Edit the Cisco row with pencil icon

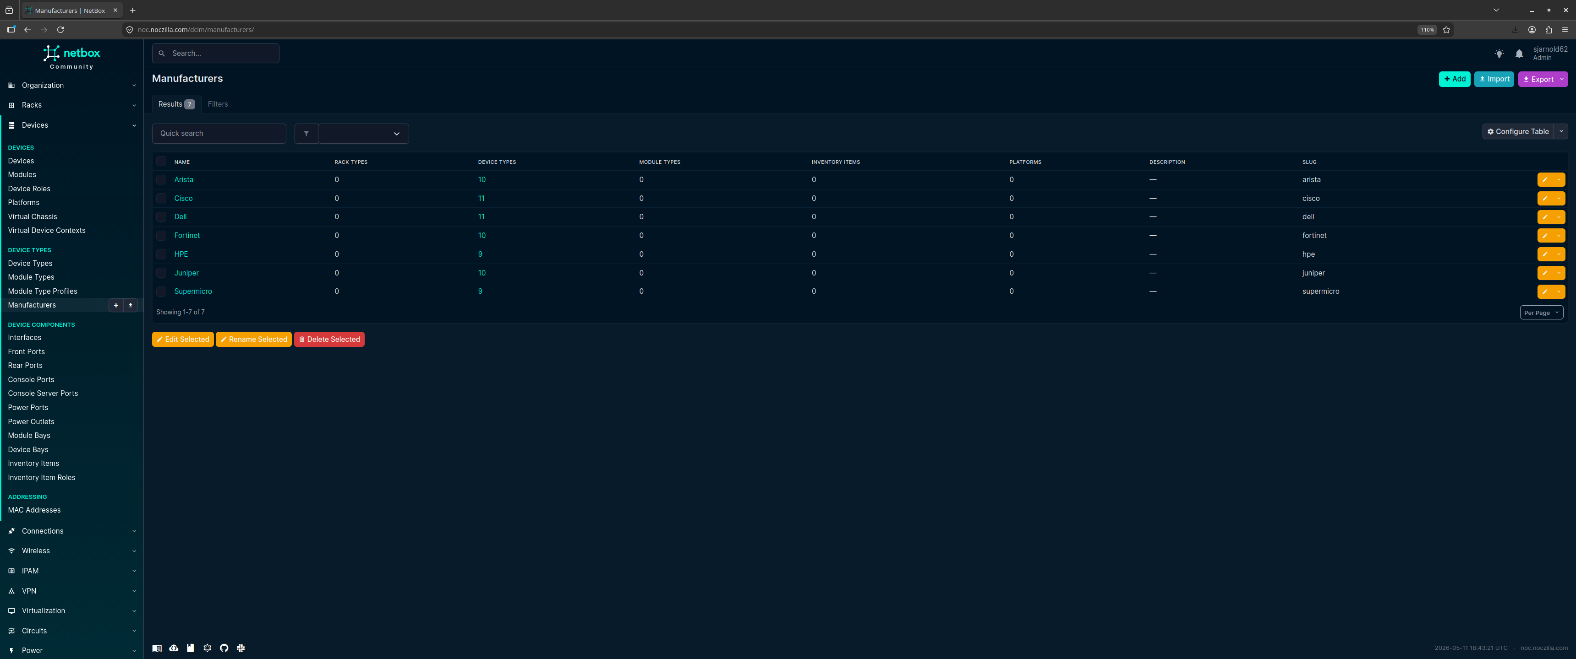coord(1545,198)
